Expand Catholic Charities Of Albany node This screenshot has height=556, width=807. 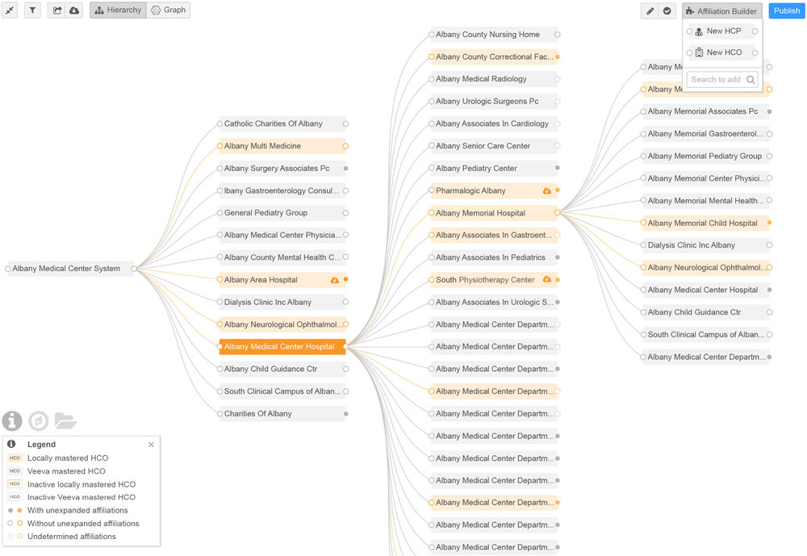(x=346, y=124)
